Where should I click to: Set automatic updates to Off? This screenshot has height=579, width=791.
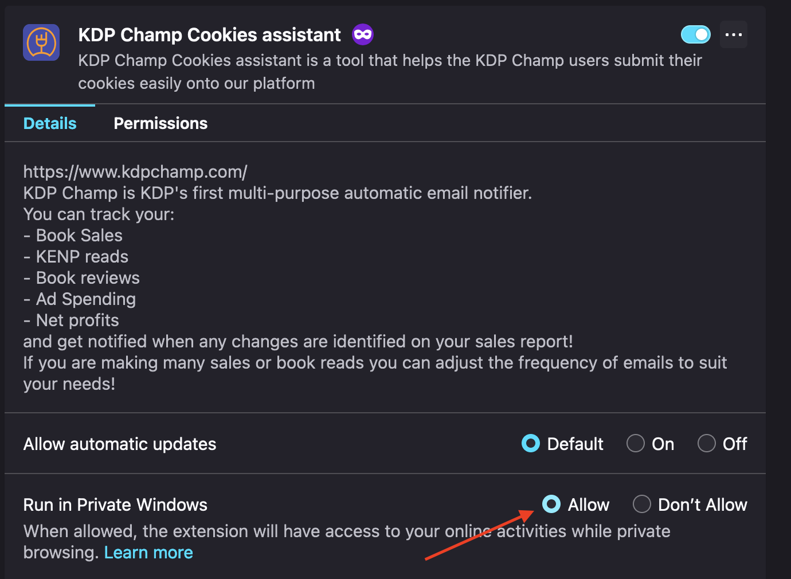[722, 444]
